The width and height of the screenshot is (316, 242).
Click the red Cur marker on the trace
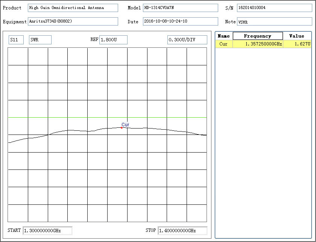pyautogui.click(x=122, y=128)
